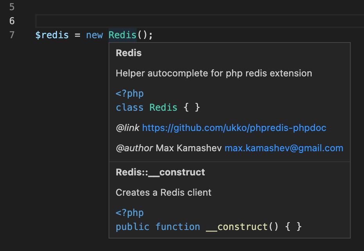Click the $redis variable on line 7
This screenshot has height=251, width=364.
52,35
